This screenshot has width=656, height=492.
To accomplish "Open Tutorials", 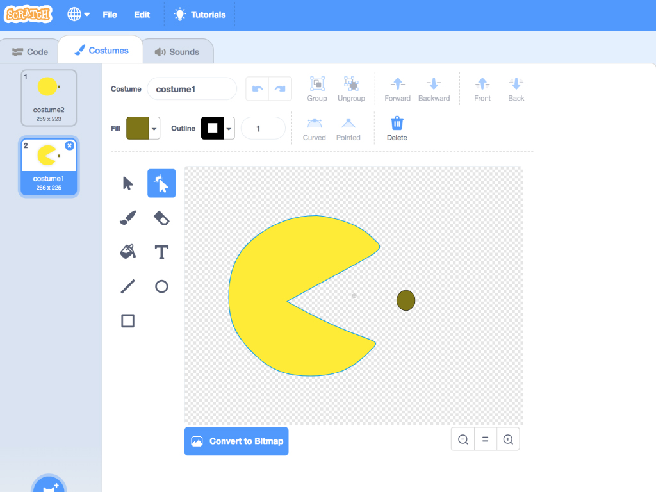I will pos(200,15).
